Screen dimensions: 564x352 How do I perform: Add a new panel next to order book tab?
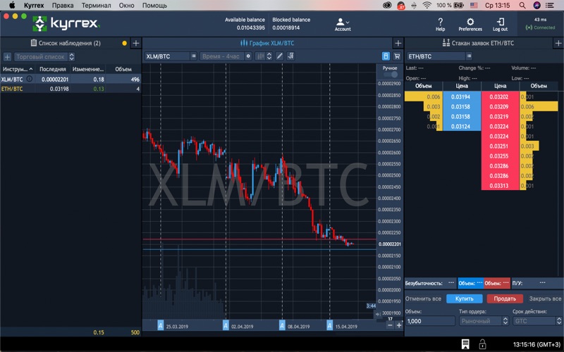558,43
